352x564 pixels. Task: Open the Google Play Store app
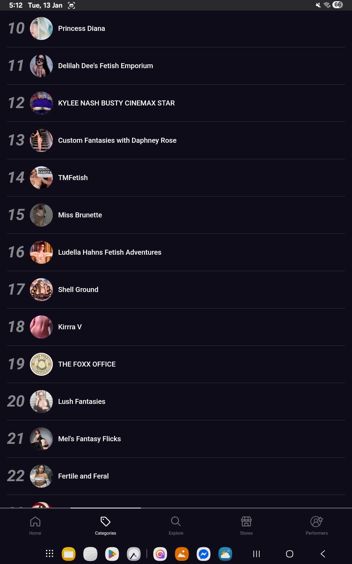[112, 554]
